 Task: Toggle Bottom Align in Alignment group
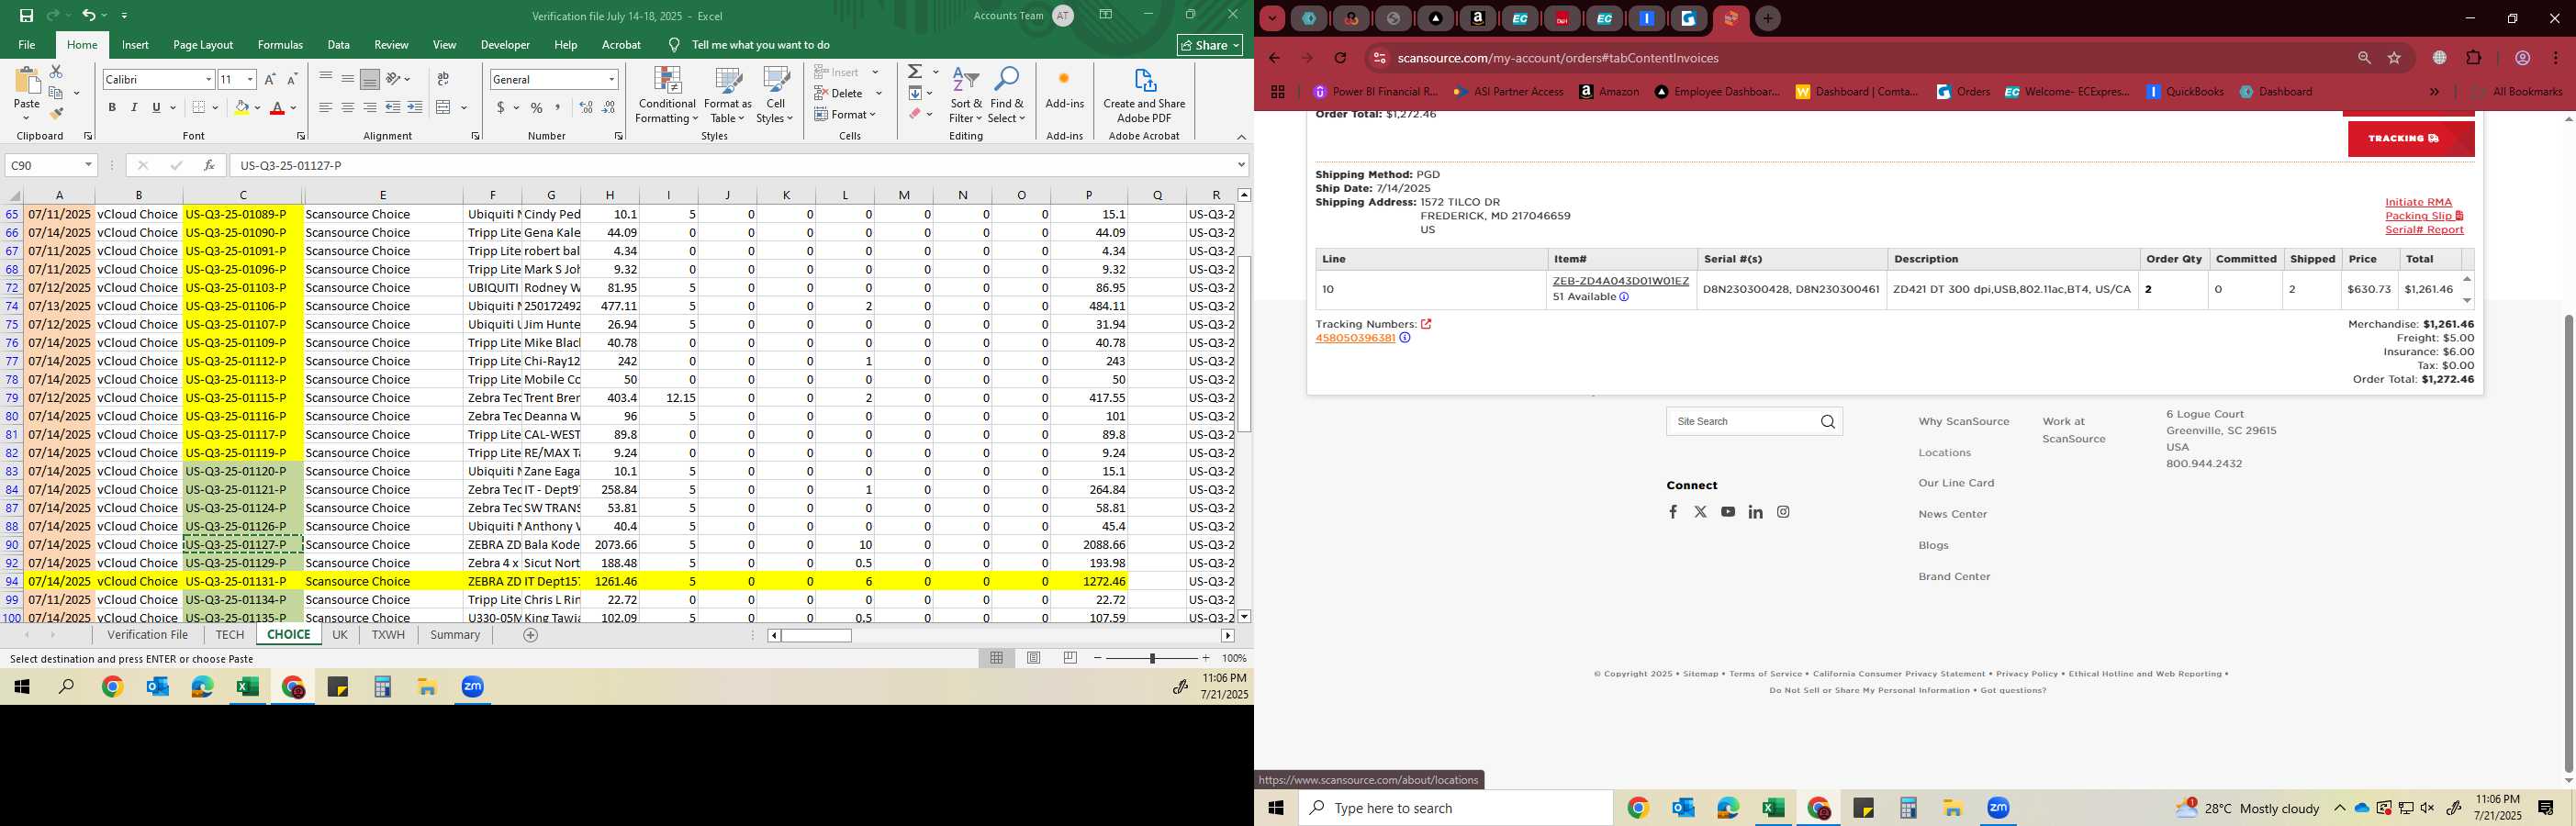370,79
